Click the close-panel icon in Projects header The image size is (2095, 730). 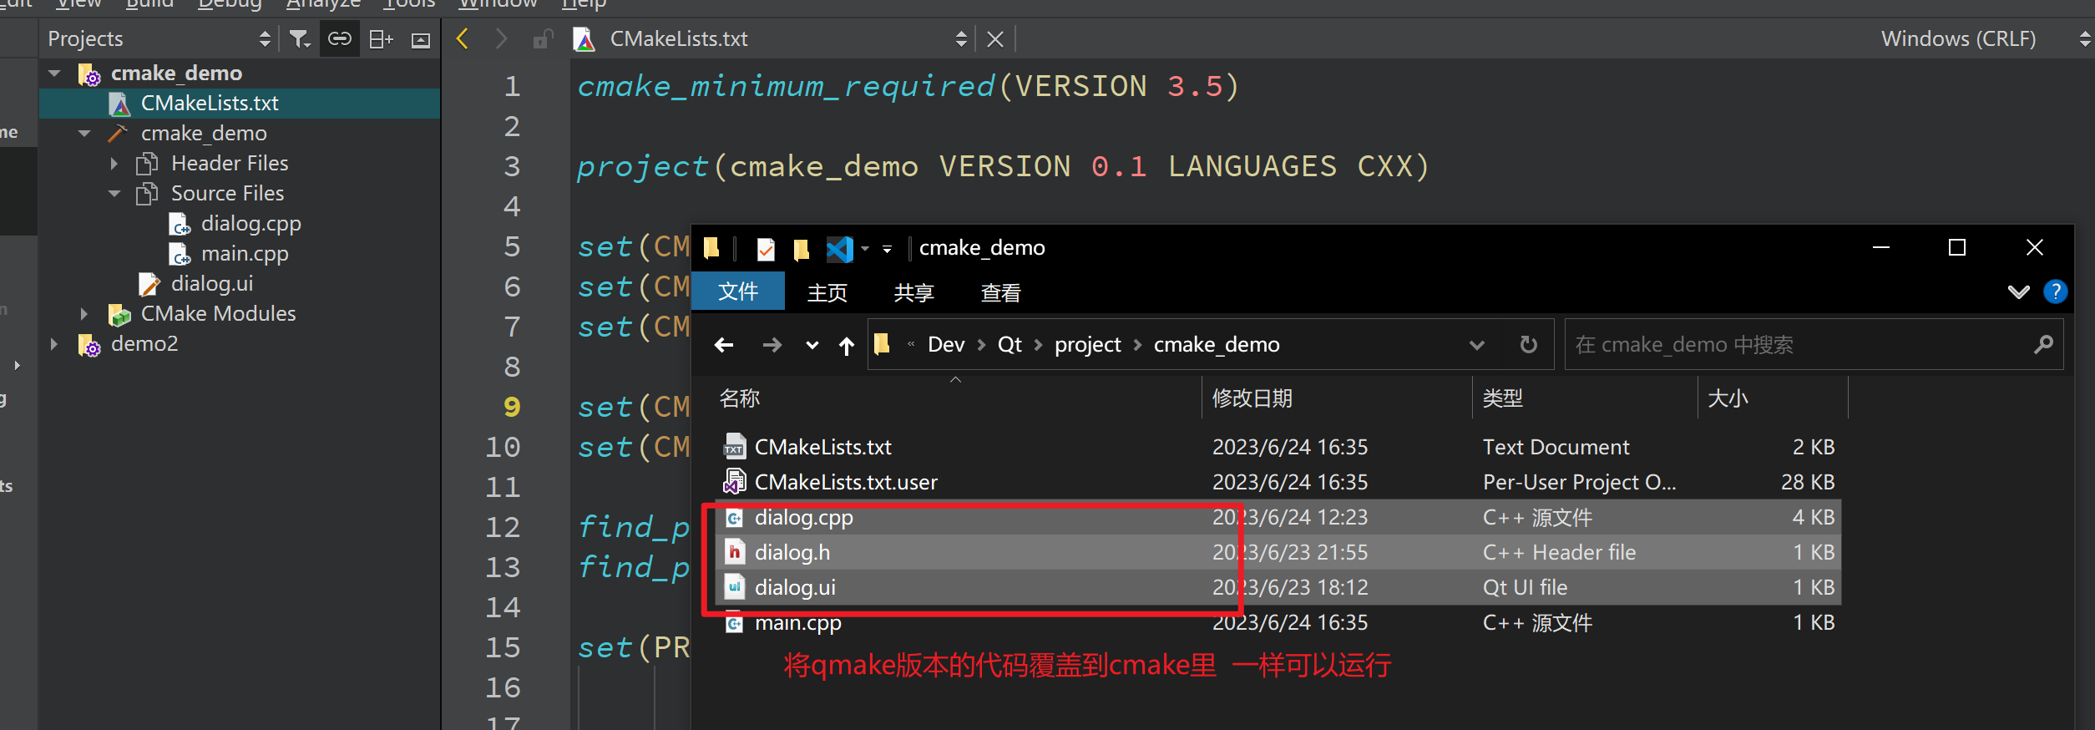[421, 39]
